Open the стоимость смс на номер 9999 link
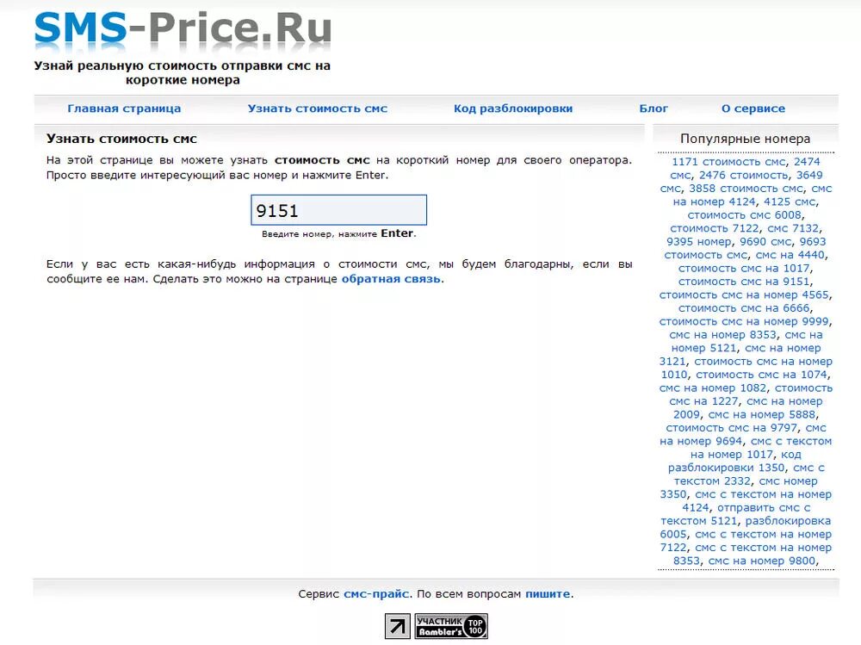This screenshot has width=861, height=645. tap(744, 321)
